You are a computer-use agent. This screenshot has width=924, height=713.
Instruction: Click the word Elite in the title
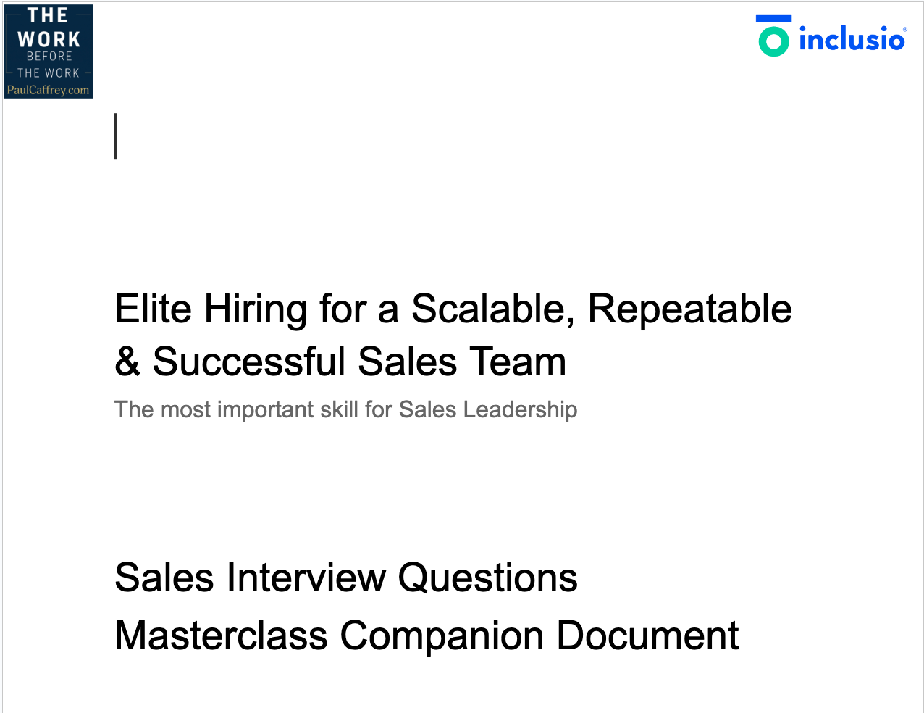(x=154, y=309)
